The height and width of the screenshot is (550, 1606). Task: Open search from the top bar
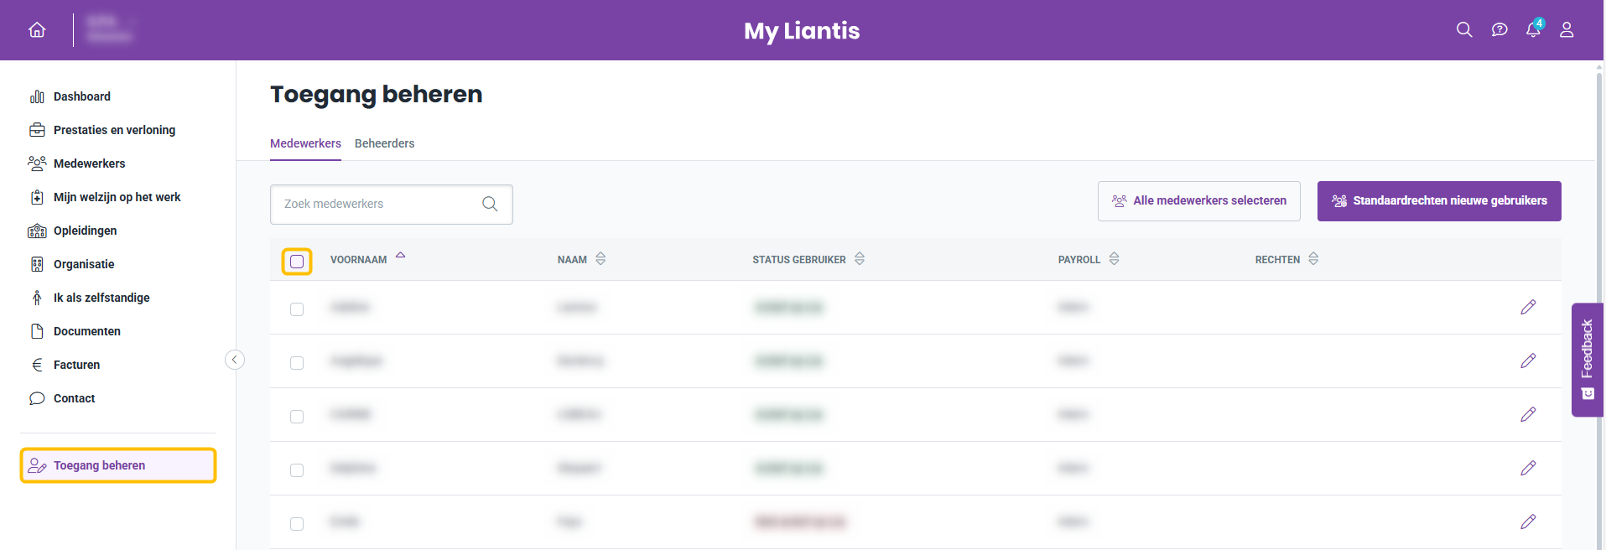(x=1464, y=30)
